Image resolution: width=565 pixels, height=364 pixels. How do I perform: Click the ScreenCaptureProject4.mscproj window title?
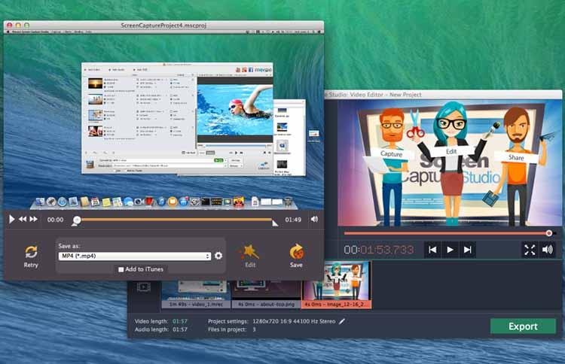[x=163, y=25]
